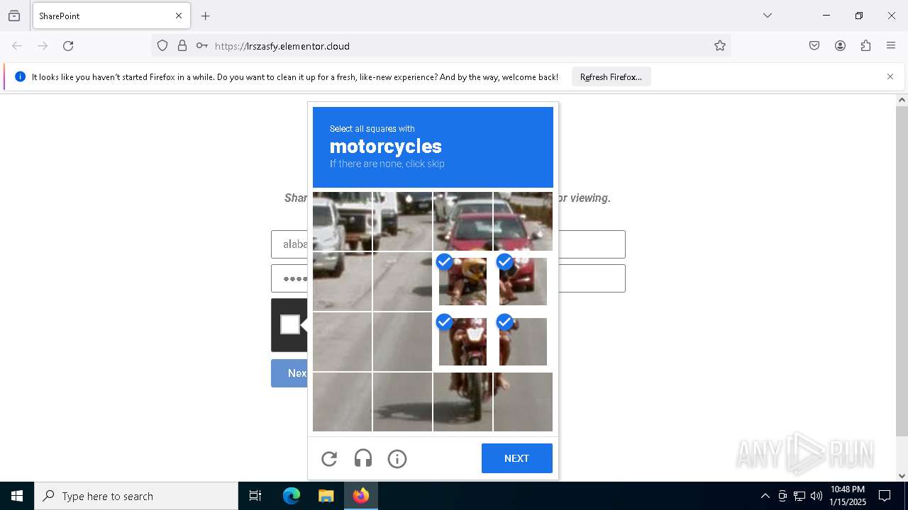This screenshot has width=908, height=510.
Task: Get an audio challenge via headphones icon
Action: 363,459
